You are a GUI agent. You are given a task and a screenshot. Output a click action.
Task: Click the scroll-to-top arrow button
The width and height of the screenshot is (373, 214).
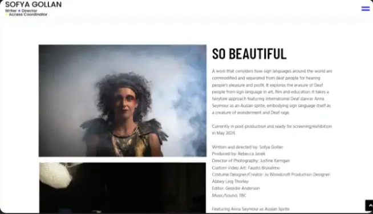point(370,205)
